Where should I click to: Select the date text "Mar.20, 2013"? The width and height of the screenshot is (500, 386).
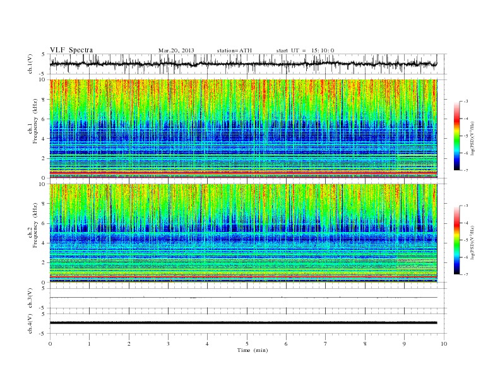[x=176, y=50]
